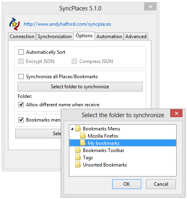
Task: Select the Bookmarks Toolbar folder icon
Action: pos(78,150)
